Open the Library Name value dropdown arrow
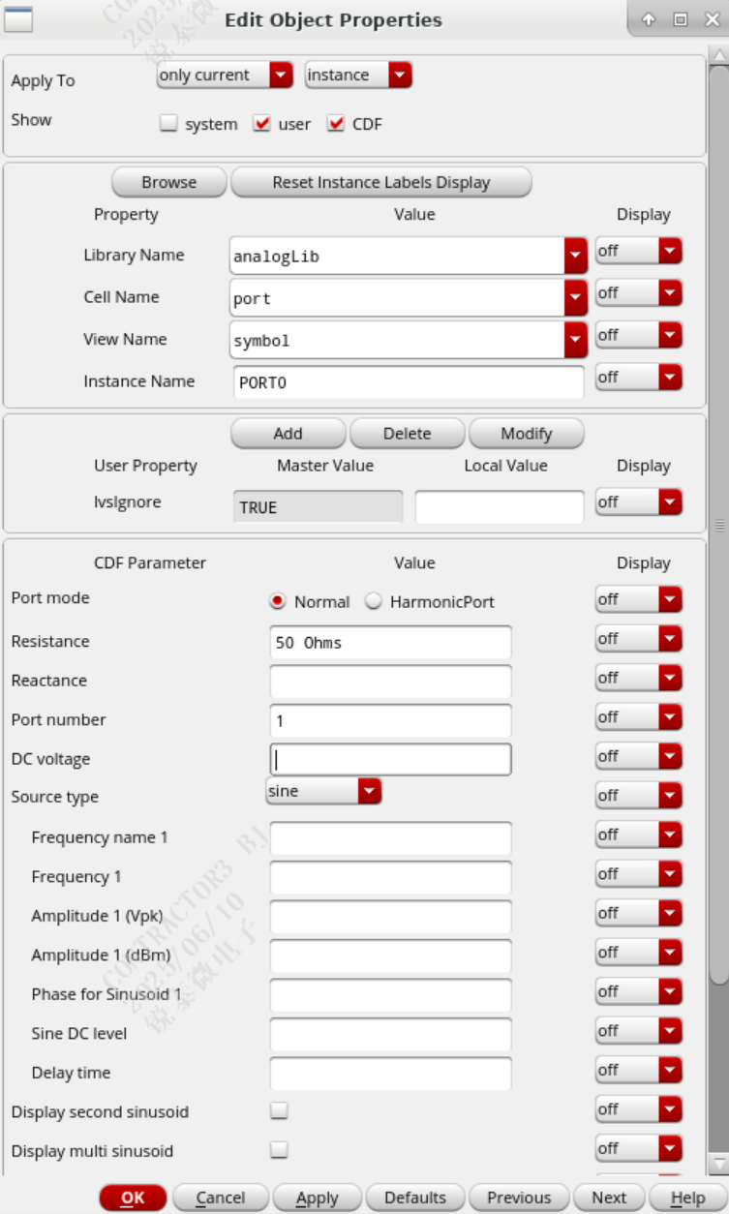Viewport: 729px width, 1214px height. (x=576, y=257)
